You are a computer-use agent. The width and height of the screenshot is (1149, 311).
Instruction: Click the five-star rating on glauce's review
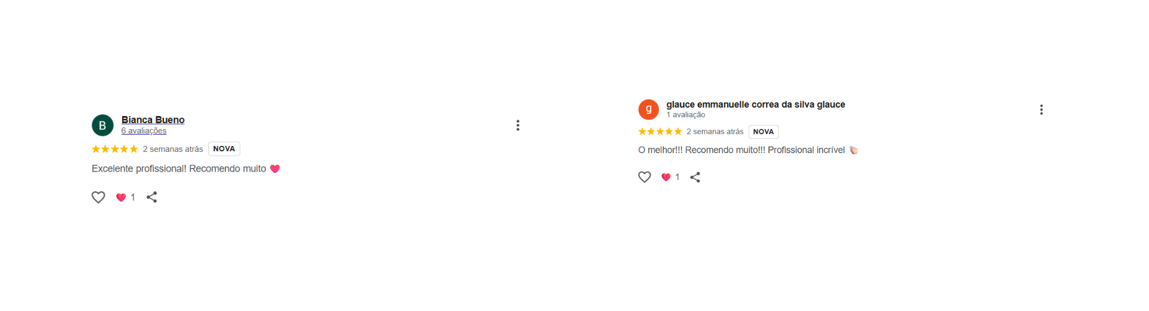[660, 132]
